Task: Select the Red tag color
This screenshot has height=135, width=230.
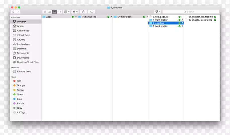Action: point(19,81)
